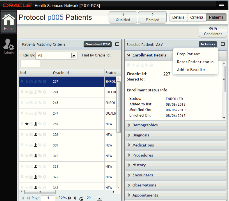The width and height of the screenshot is (229, 201).
Task: Click patient list scroll right arrow
Action: click(x=114, y=192)
